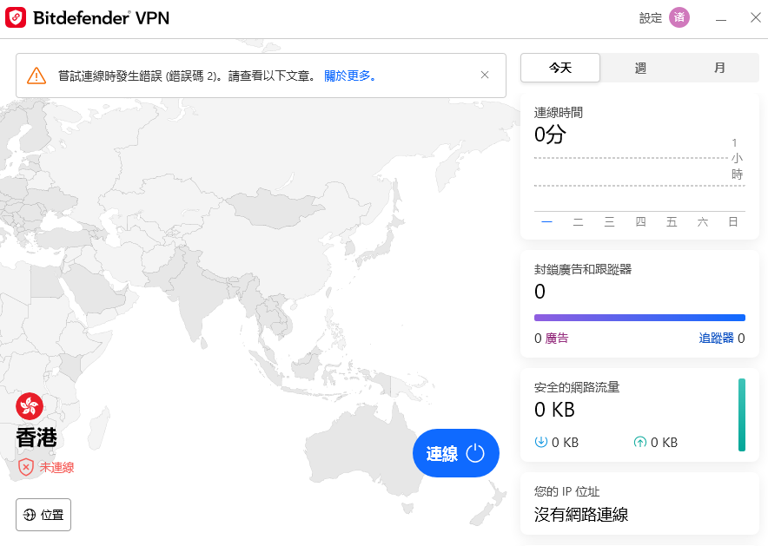768x546 pixels.
Task: Select the 六 Saturday day marker
Action: (702, 222)
